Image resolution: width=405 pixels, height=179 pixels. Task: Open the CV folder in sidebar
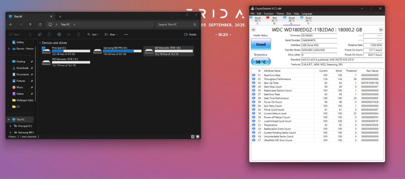click(x=16, y=107)
